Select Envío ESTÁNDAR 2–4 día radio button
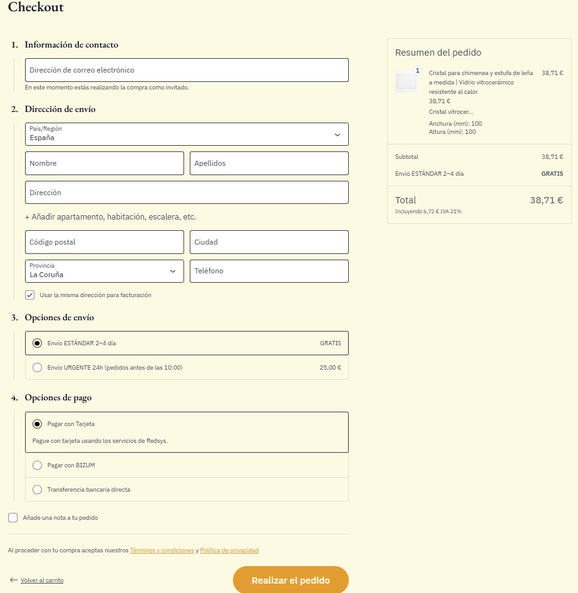 click(x=38, y=343)
